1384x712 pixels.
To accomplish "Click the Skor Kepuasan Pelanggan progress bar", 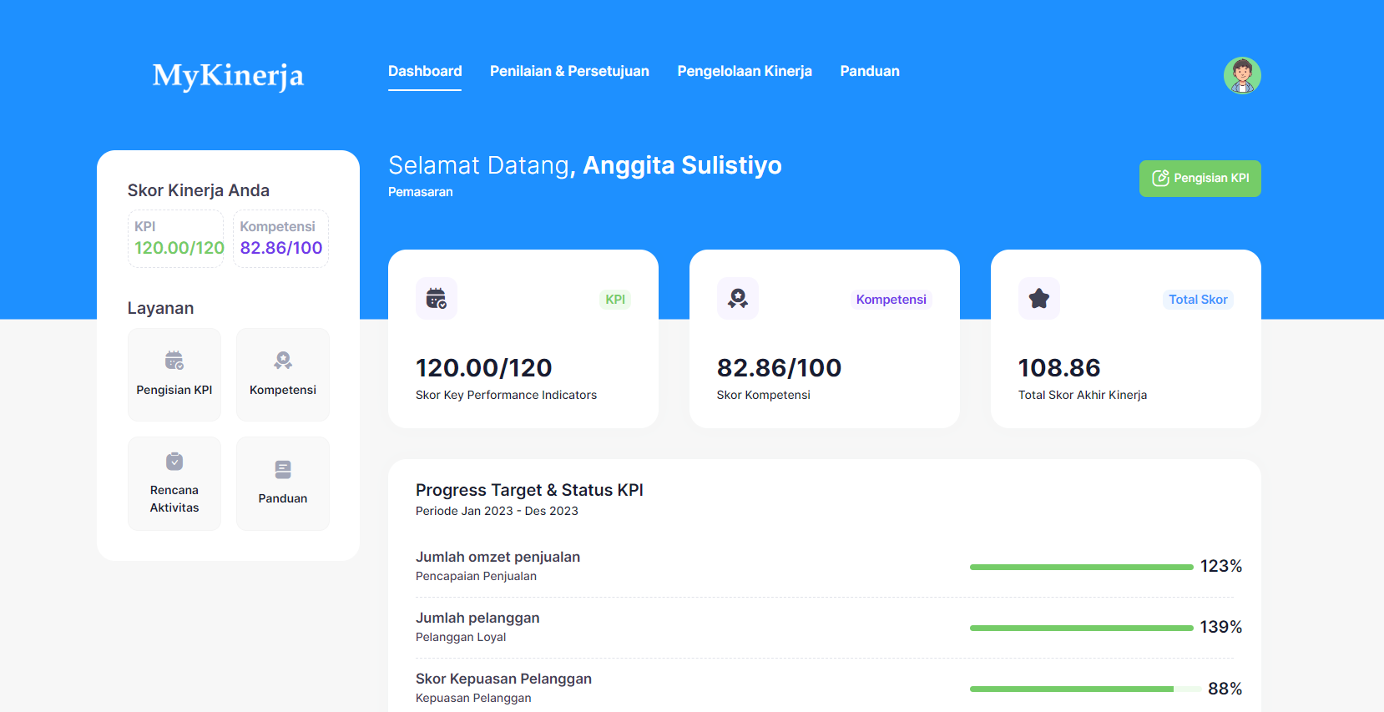I will (x=1081, y=689).
